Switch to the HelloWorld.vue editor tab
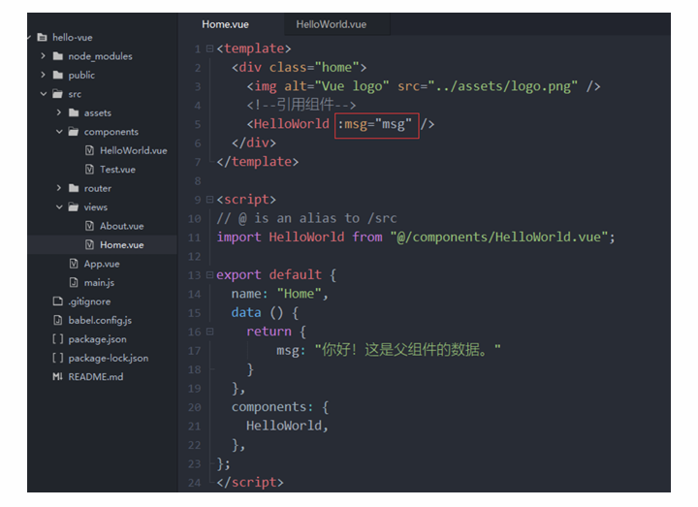 click(331, 24)
